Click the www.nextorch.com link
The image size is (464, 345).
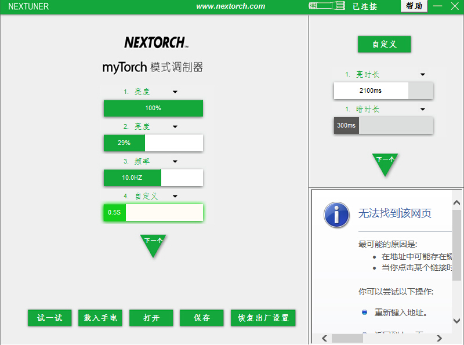[x=230, y=6]
